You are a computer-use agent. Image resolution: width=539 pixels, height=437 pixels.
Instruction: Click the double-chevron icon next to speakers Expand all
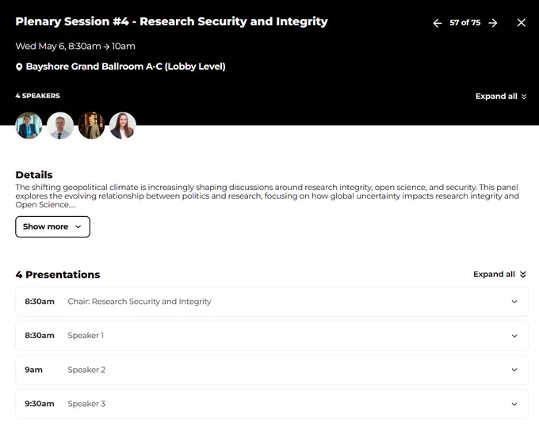[524, 97]
